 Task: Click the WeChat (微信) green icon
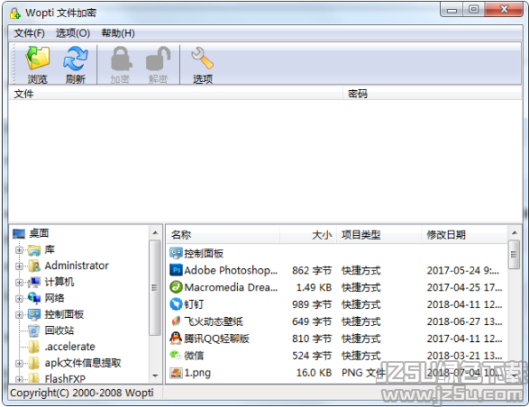[x=176, y=355]
